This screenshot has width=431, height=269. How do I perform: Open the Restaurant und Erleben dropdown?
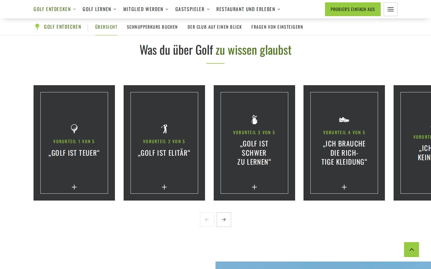248,9
